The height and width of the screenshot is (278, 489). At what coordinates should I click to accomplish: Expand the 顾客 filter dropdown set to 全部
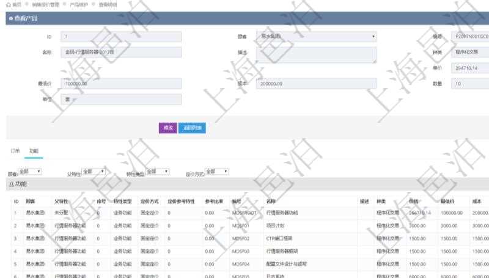30,172
